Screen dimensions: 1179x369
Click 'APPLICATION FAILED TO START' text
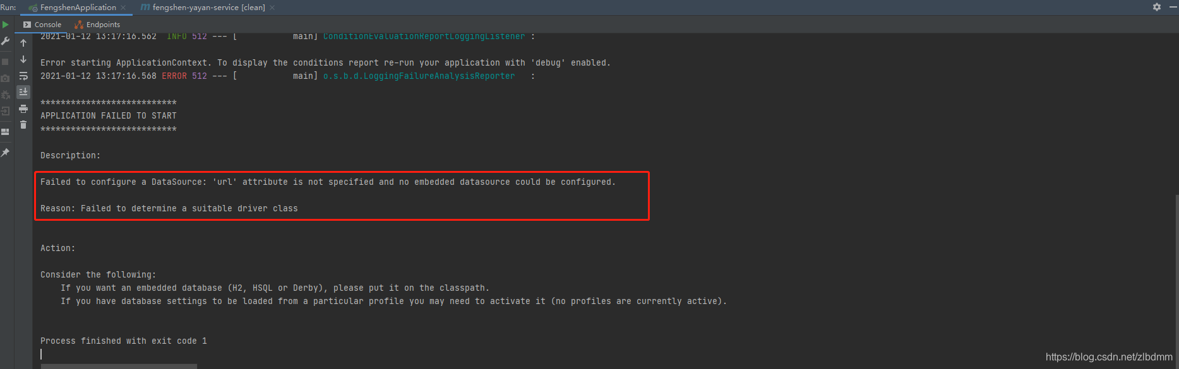coord(109,115)
